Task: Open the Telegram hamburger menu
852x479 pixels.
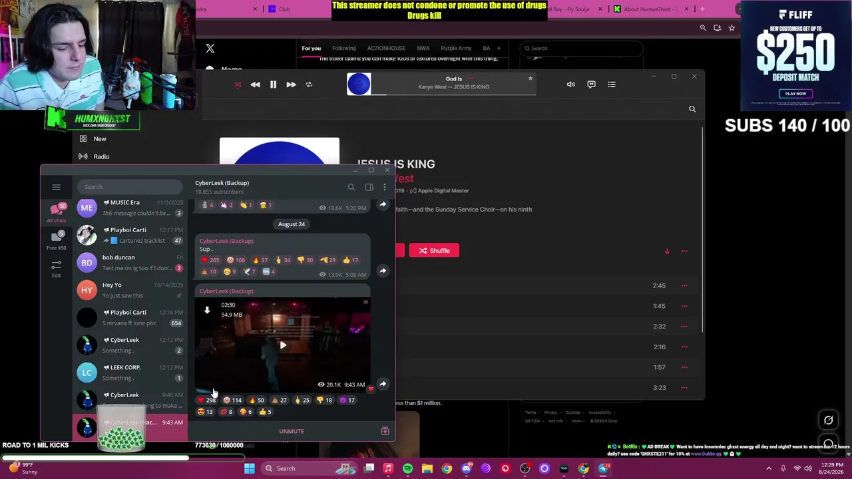Action: click(56, 187)
